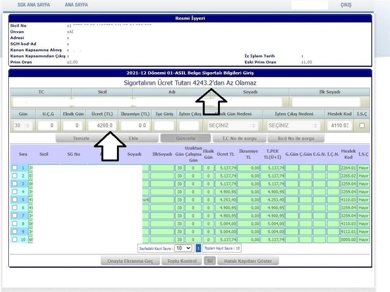Click the warning text about 4243.2 minimum wage

190,83
